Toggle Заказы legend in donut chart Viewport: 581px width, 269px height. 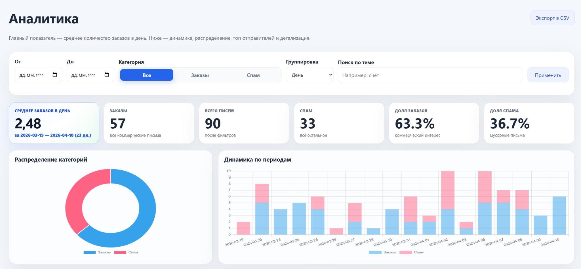click(x=97, y=252)
